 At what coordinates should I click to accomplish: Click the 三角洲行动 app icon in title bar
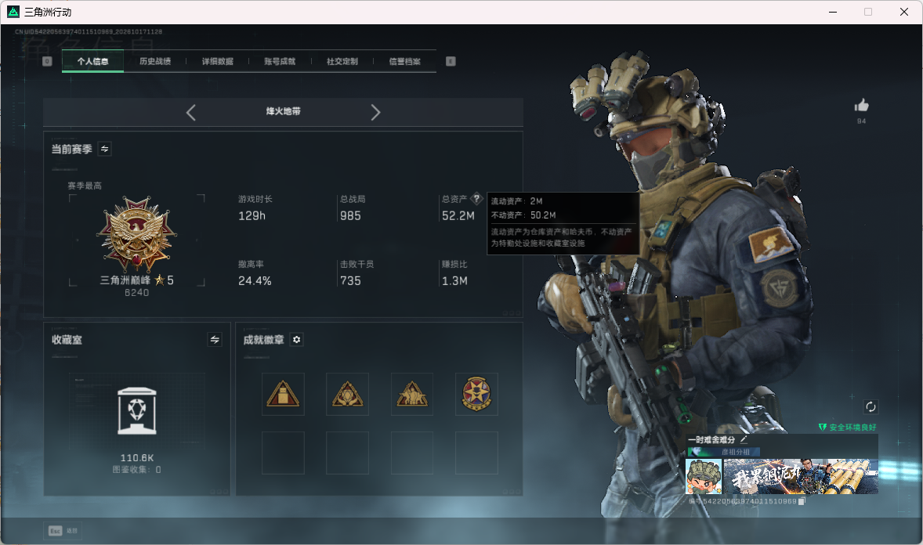tap(13, 12)
